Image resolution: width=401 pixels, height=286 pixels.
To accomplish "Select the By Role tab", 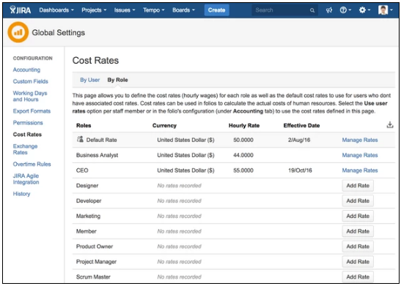I will pos(117,80).
